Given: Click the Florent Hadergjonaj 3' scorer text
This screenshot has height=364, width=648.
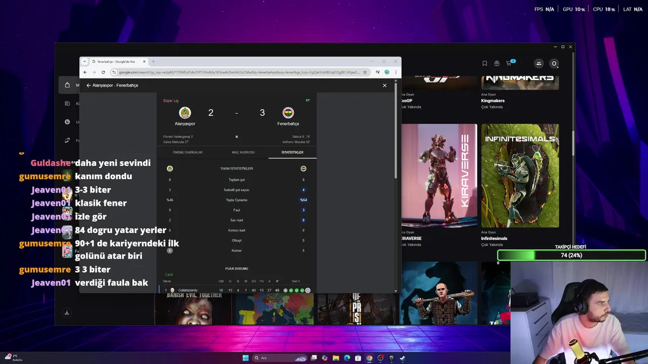Looking at the screenshot, I should 178,136.
